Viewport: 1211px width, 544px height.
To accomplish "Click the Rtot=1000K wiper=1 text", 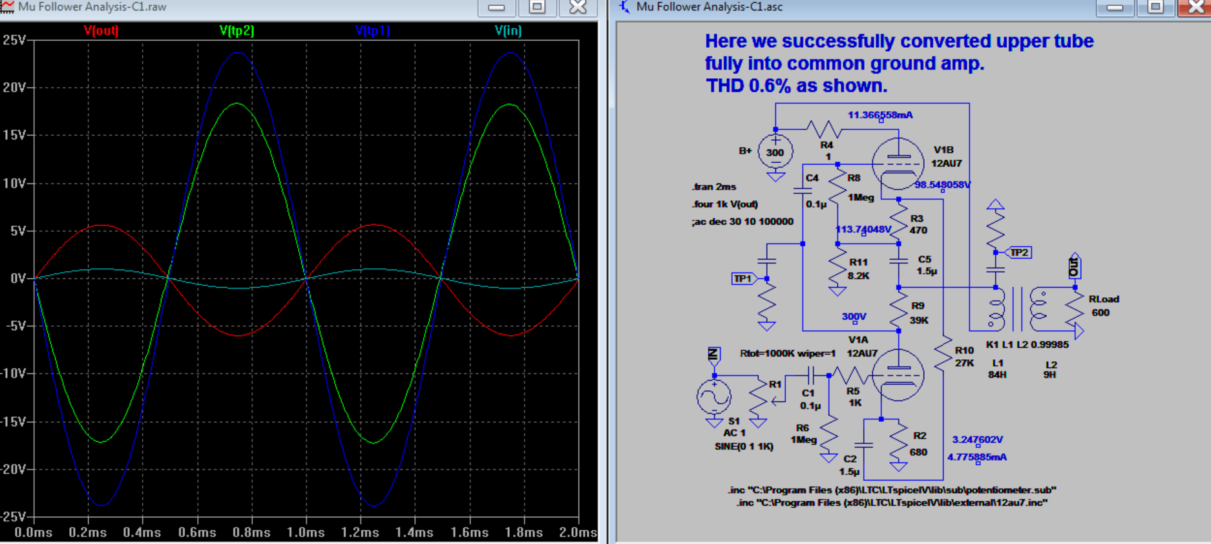I will point(788,353).
